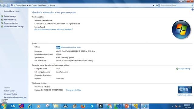The width and height of the screenshot is (194, 109).
Task: Click the search magnifier icon
Action: [192, 5]
